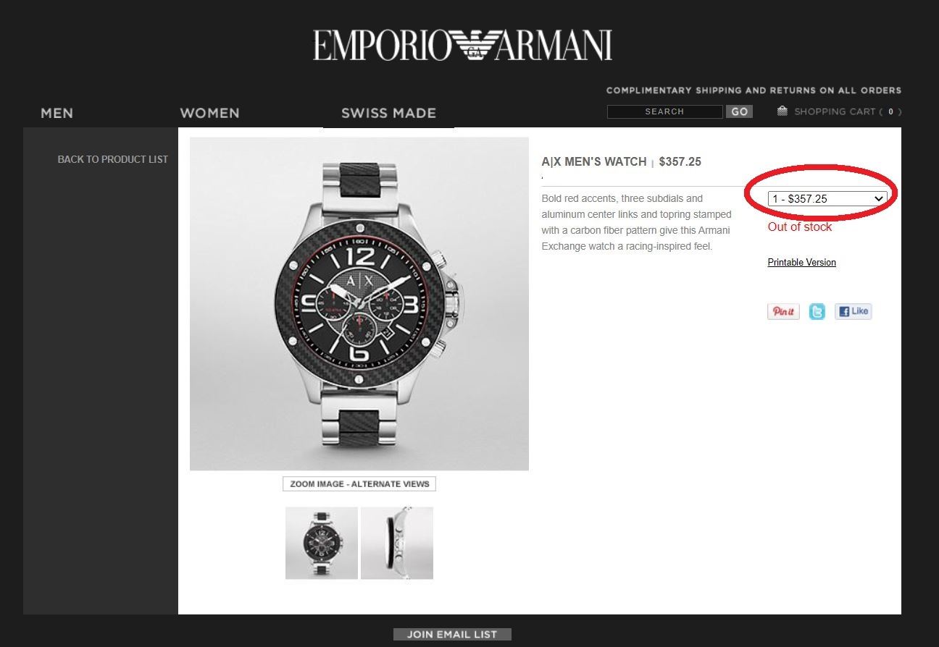Open the quantity and price dropdown

[x=827, y=198]
